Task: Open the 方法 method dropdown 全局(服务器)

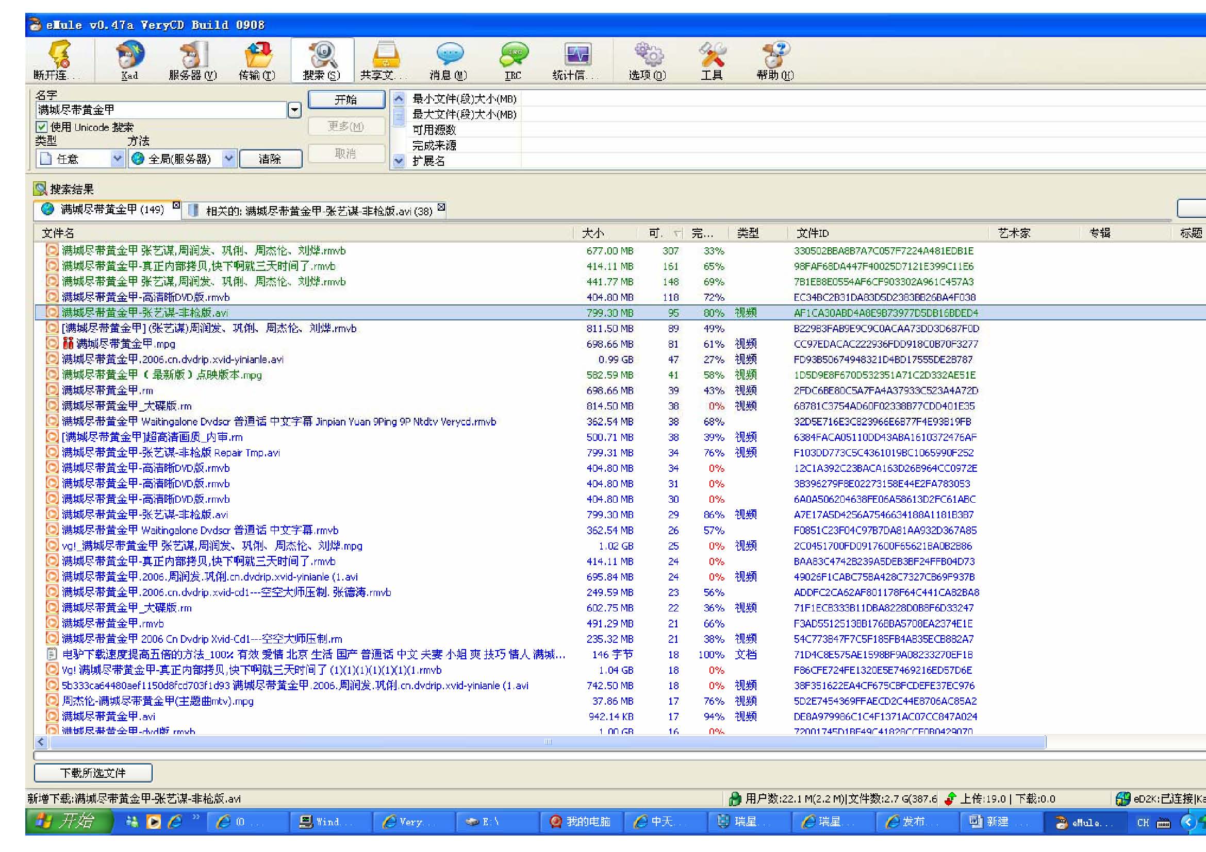Action: 228,159
